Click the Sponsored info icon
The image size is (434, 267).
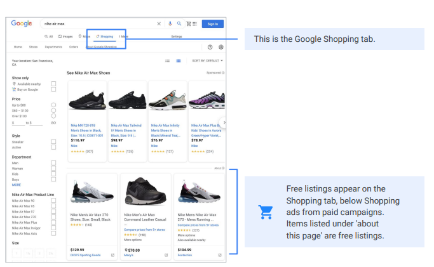coord(223,73)
